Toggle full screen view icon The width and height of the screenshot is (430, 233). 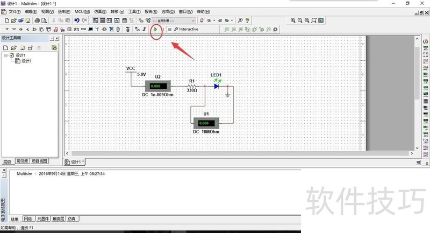point(321,20)
